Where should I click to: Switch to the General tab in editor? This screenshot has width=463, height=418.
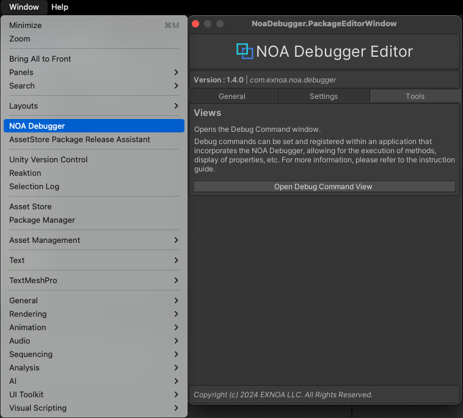tap(232, 96)
